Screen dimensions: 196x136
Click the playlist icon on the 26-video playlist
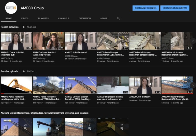[26, 128]
